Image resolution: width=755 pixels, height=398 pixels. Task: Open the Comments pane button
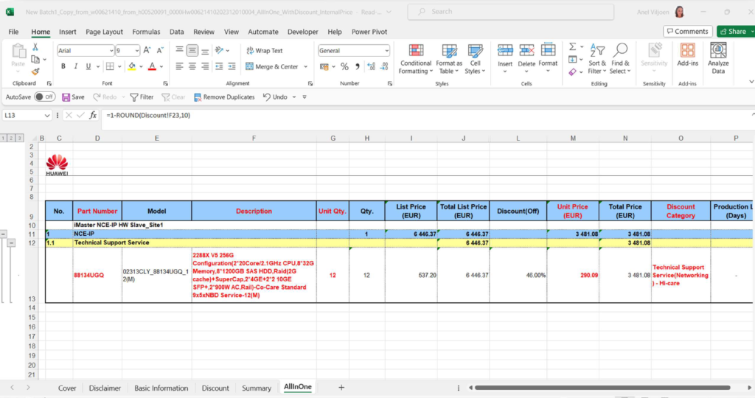coord(686,32)
